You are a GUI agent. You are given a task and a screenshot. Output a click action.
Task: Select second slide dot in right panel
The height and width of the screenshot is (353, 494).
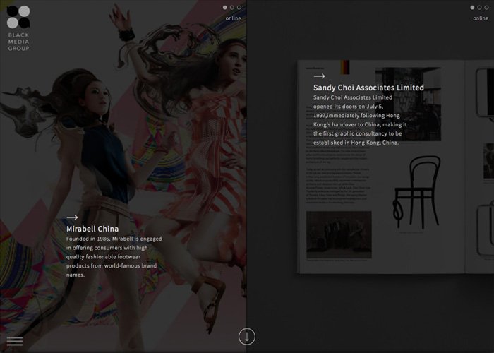point(479,7)
